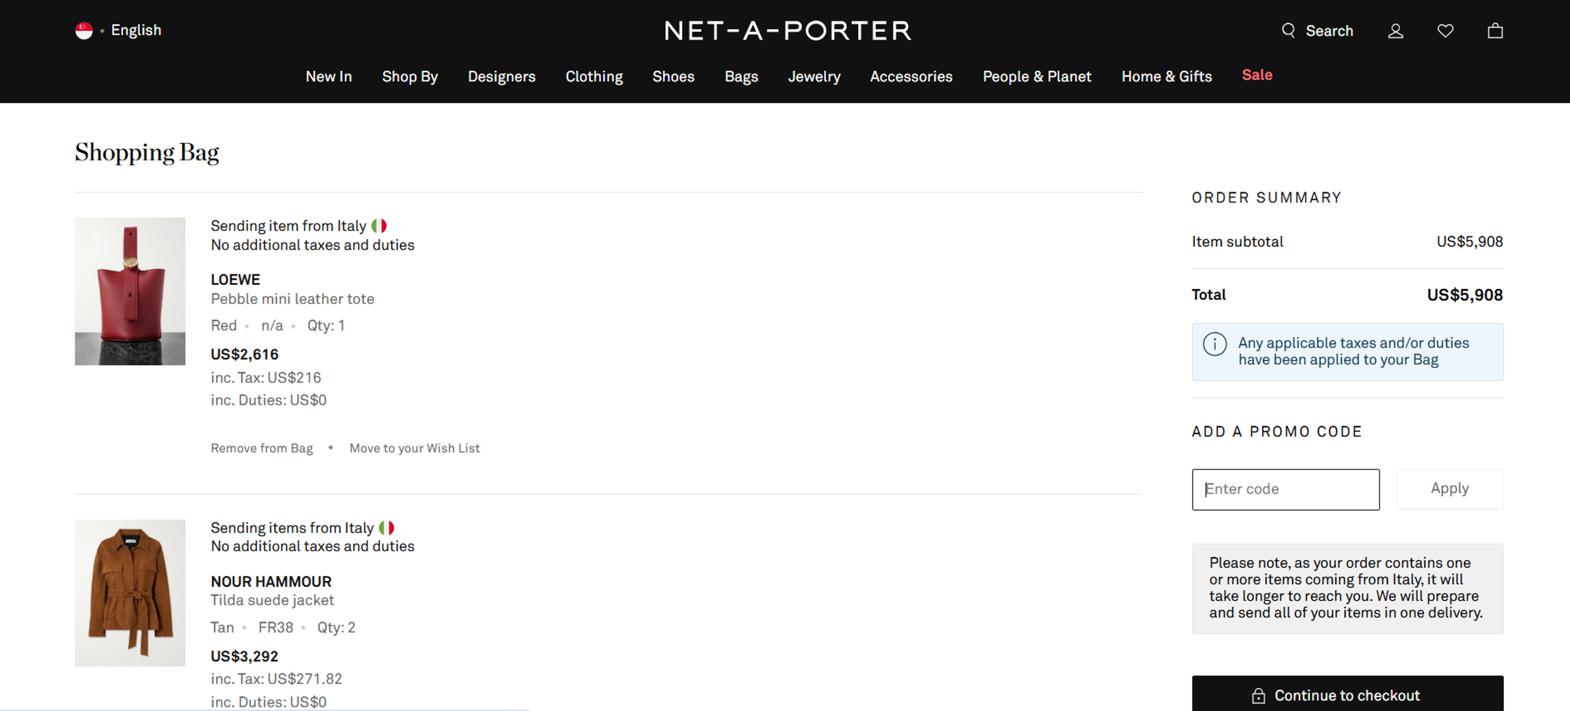Click the FR38 size text
This screenshot has width=1570, height=711.
276,628
